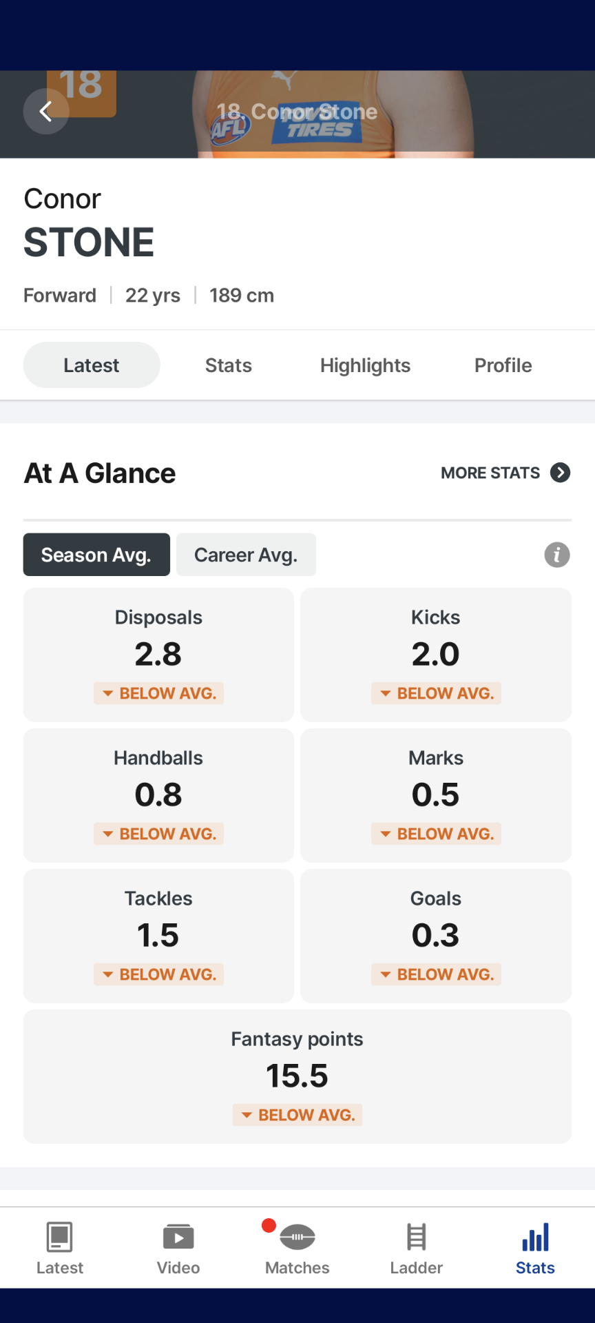Click the MORE STATS link
The image size is (595, 1323).
(490, 473)
